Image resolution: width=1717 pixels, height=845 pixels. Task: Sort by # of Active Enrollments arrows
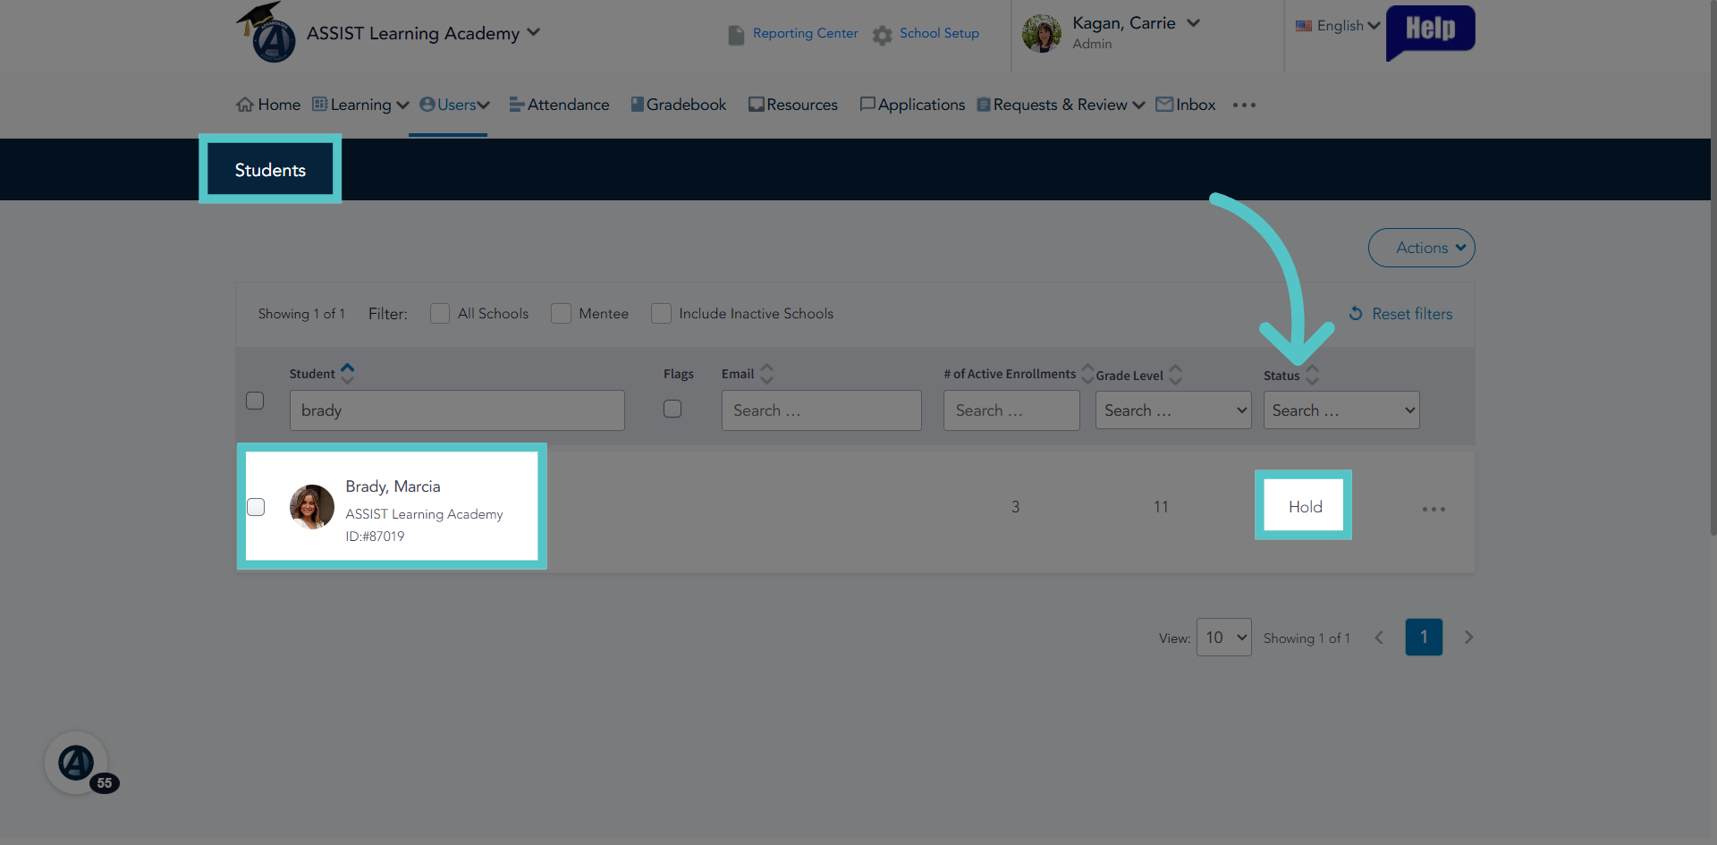[x=1087, y=374]
